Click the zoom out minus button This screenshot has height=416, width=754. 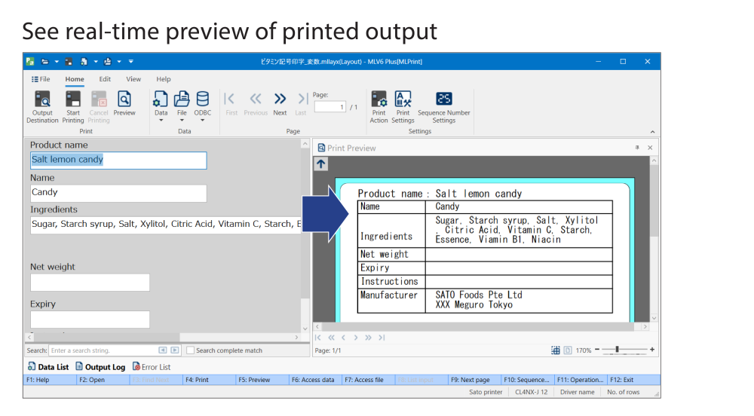(596, 350)
